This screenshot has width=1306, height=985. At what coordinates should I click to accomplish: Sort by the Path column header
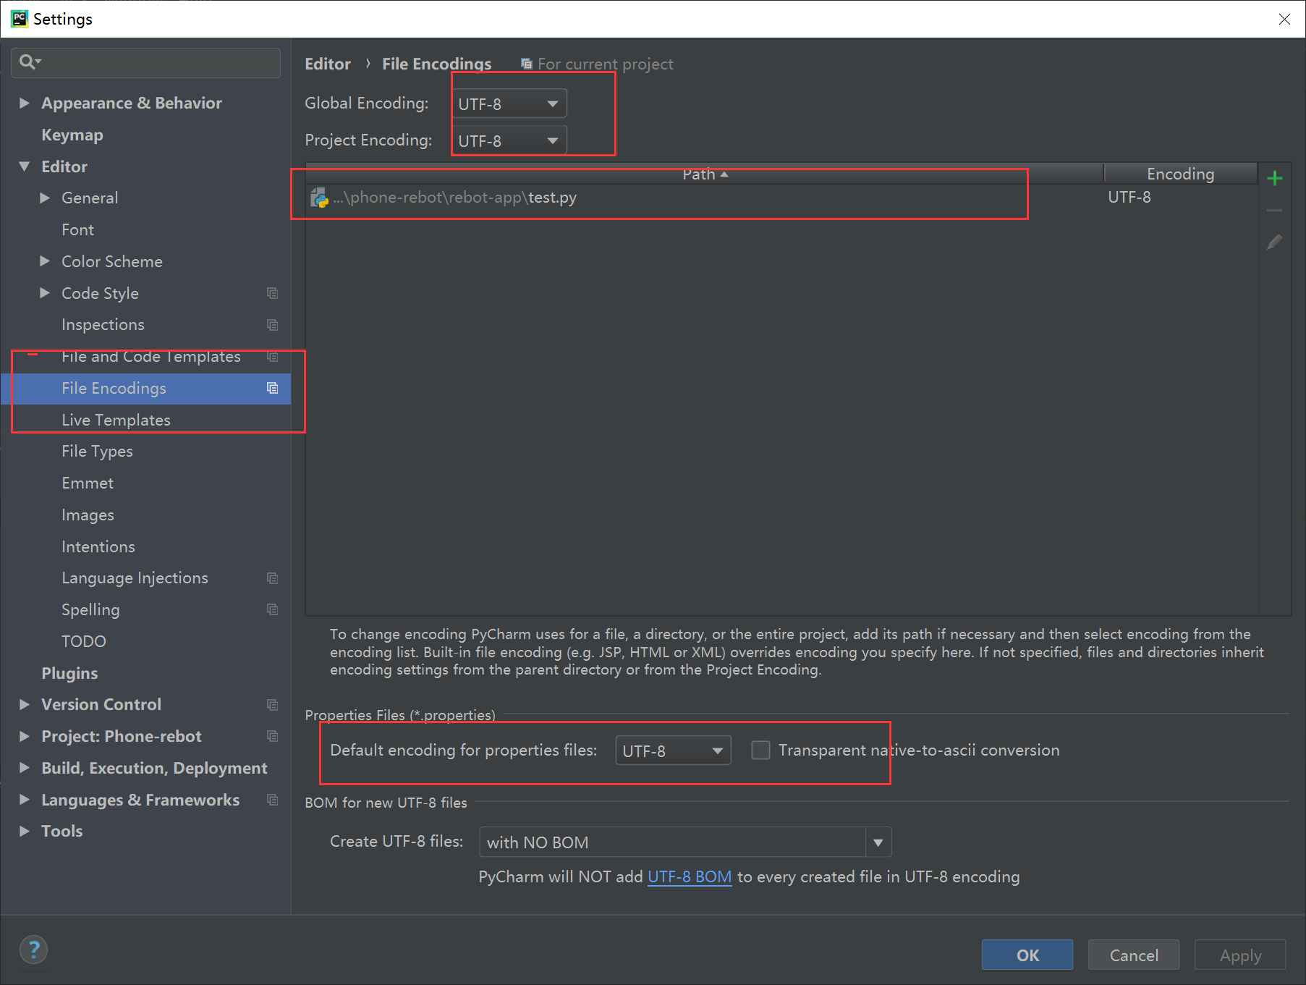coord(705,174)
